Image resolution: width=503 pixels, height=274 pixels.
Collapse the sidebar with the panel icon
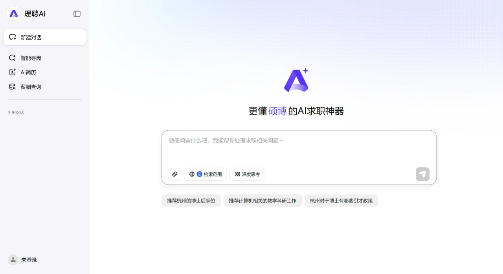coord(77,14)
